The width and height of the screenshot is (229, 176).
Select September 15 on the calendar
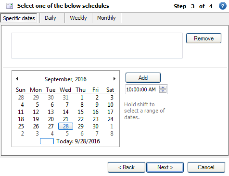tap(80, 112)
